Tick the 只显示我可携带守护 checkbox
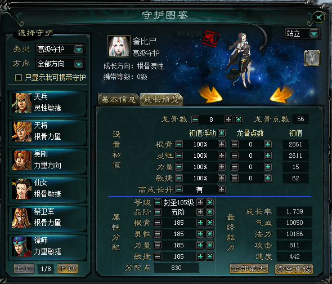 [x=19, y=78]
